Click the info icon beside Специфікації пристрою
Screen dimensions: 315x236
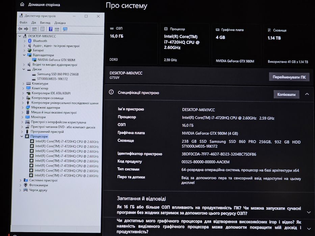coord(111,92)
